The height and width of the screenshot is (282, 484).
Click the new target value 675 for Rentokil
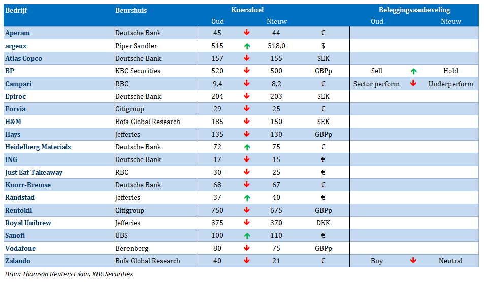(x=276, y=210)
